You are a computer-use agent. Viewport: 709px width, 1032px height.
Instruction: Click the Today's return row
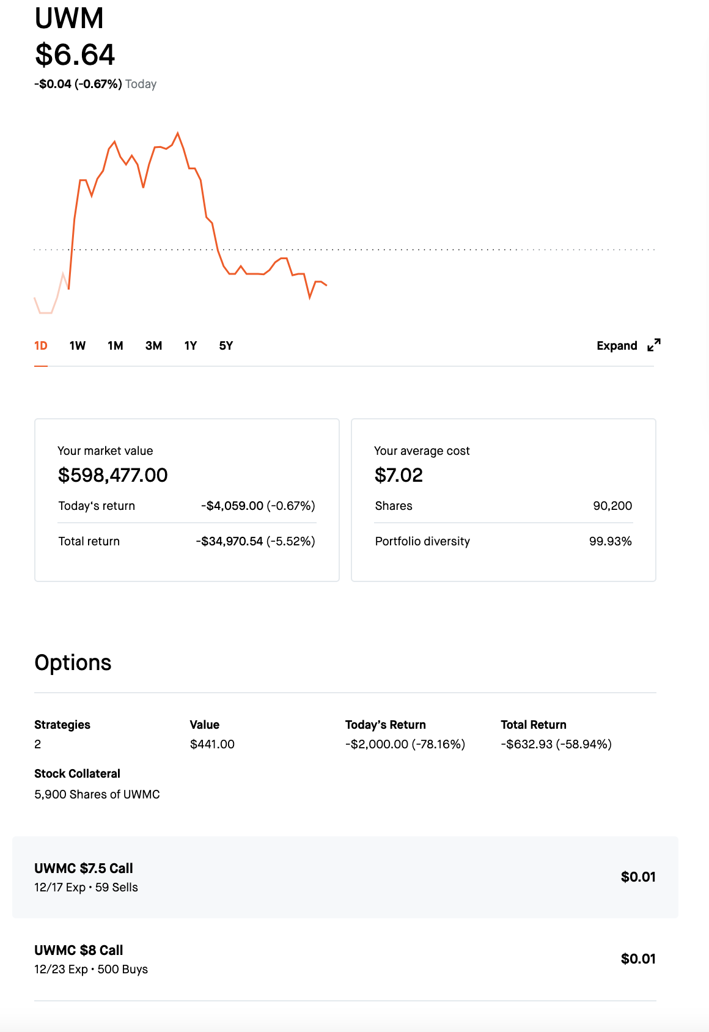point(187,506)
